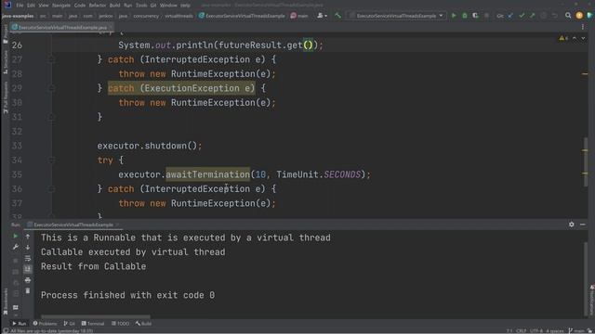This screenshot has width=595, height=334.
Task: Collapse the fold marker at line 31
Action: tap(52, 117)
